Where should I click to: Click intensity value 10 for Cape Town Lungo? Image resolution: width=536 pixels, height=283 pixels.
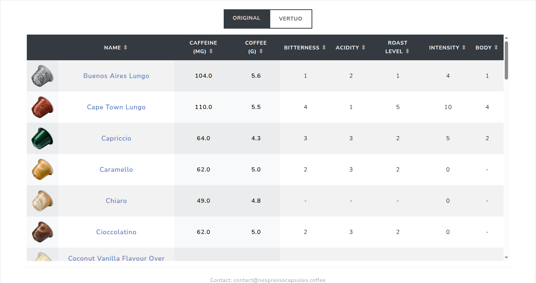(x=448, y=107)
